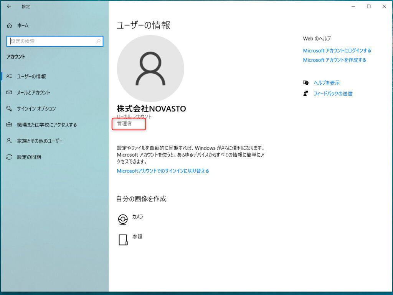Open ヘルプを表示 link
This screenshot has height=295, width=393.
click(x=327, y=83)
